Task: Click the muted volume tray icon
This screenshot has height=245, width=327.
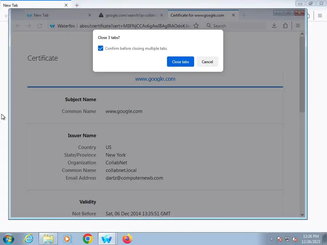Action: point(295,239)
